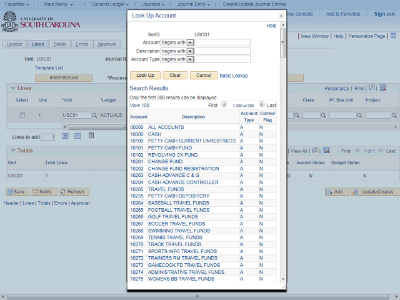Open Unit lookup magnifier for USC01
Screen dimensions: 400x300
pyautogui.click(x=94, y=115)
